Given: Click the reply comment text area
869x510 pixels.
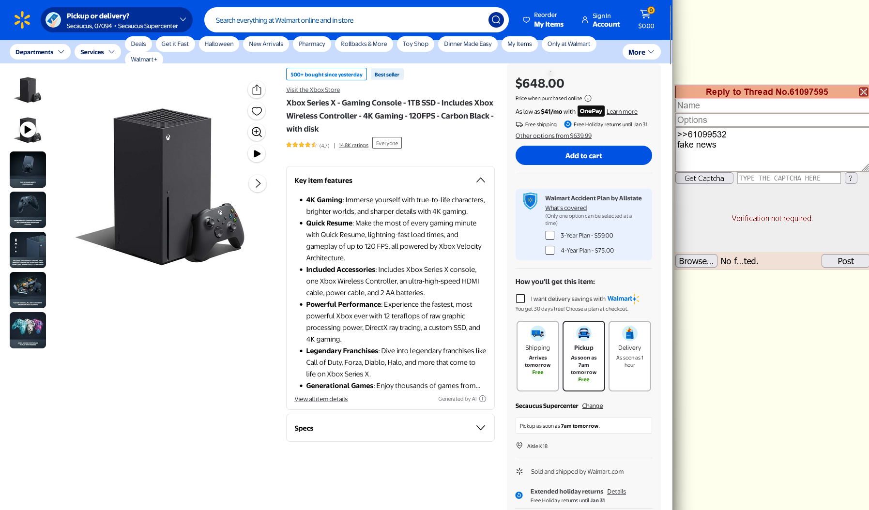Looking at the screenshot, I should [772, 150].
